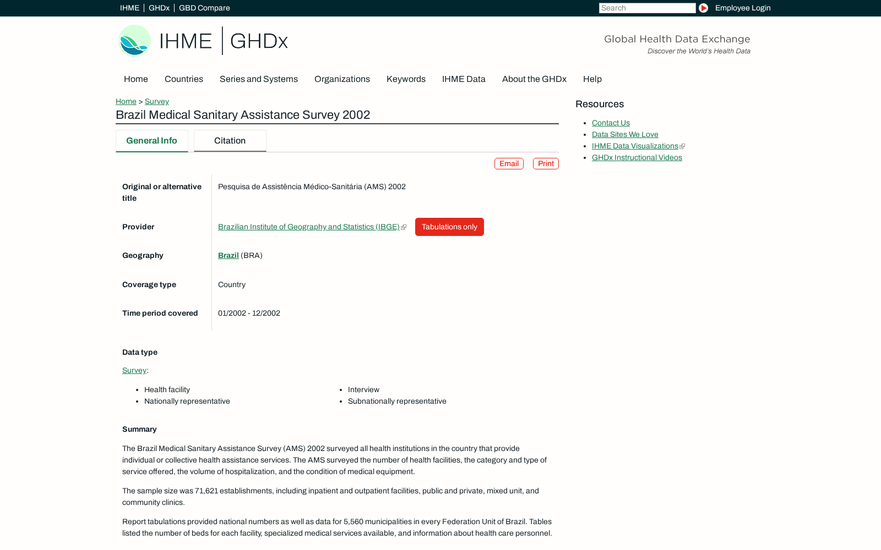Click the red search submit arrow
The width and height of the screenshot is (881, 550).
pyautogui.click(x=703, y=8)
